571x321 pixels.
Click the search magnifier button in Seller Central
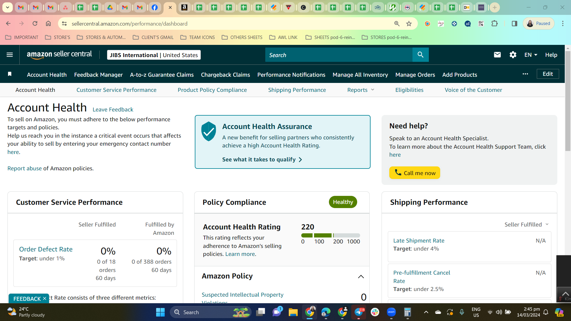[x=420, y=55]
